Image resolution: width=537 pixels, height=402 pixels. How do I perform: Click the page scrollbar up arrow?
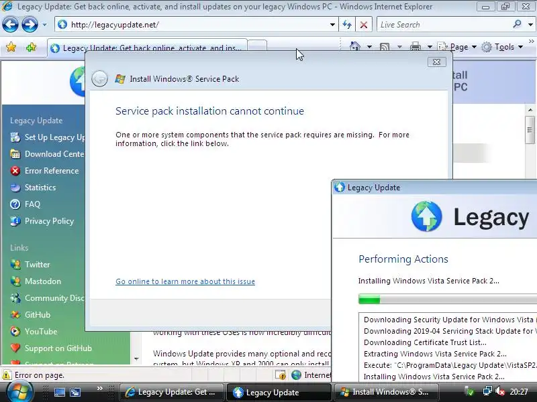(530, 110)
